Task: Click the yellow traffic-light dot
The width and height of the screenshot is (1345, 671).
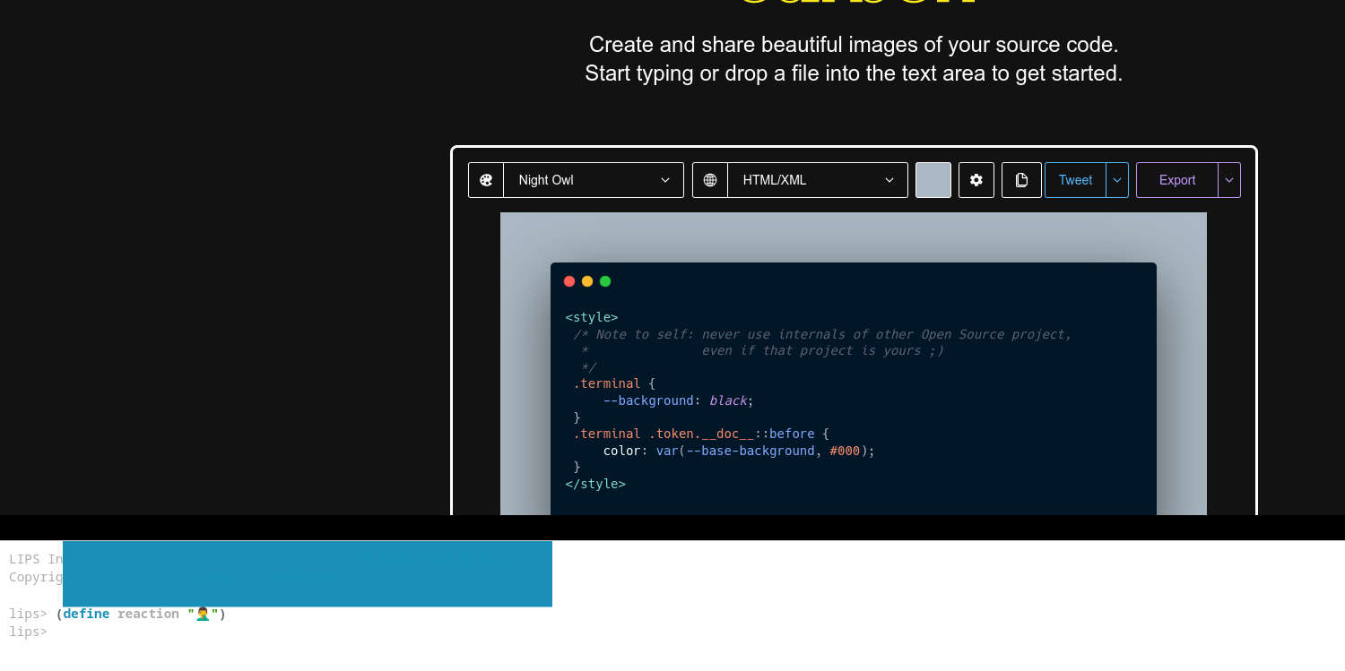Action: click(x=587, y=280)
